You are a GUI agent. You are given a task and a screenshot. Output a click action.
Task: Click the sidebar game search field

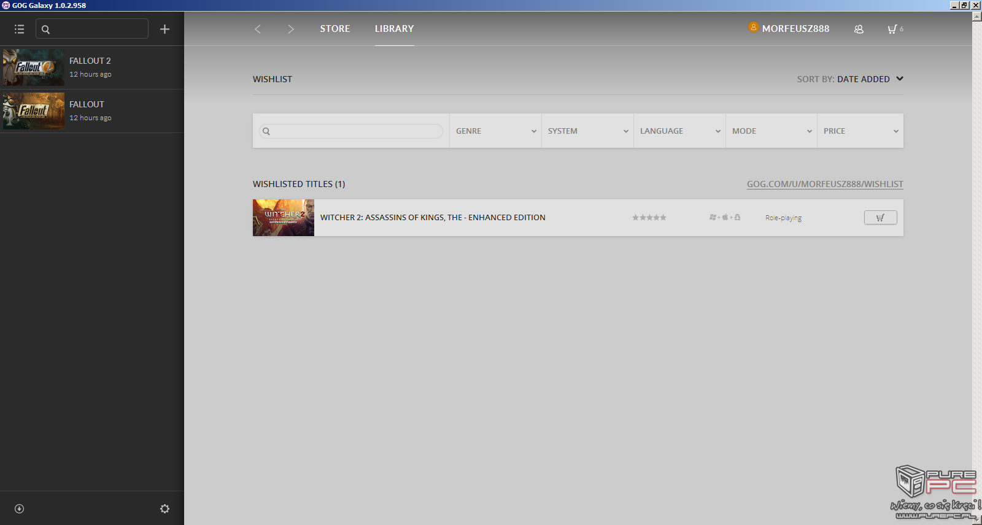[92, 29]
